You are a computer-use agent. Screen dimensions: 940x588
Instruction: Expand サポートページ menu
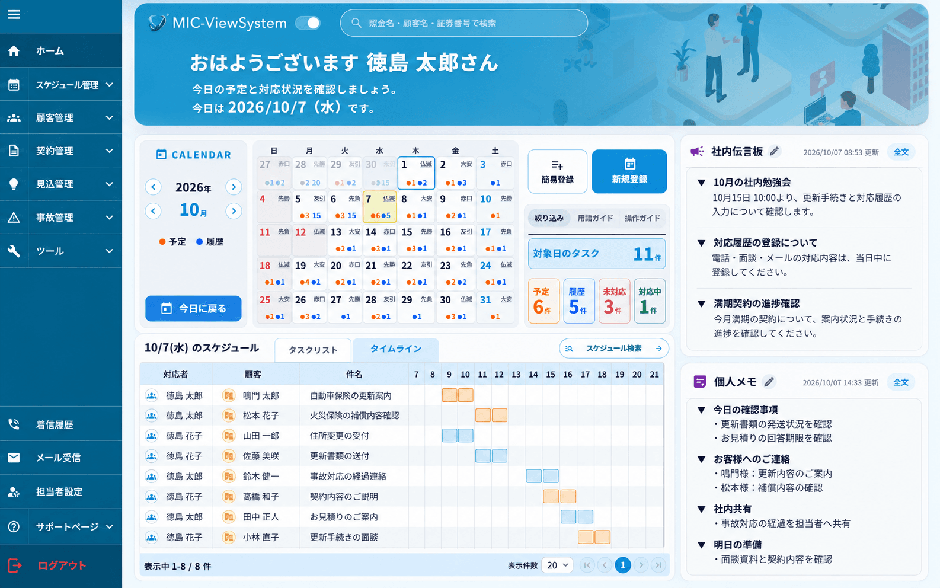tap(110, 526)
